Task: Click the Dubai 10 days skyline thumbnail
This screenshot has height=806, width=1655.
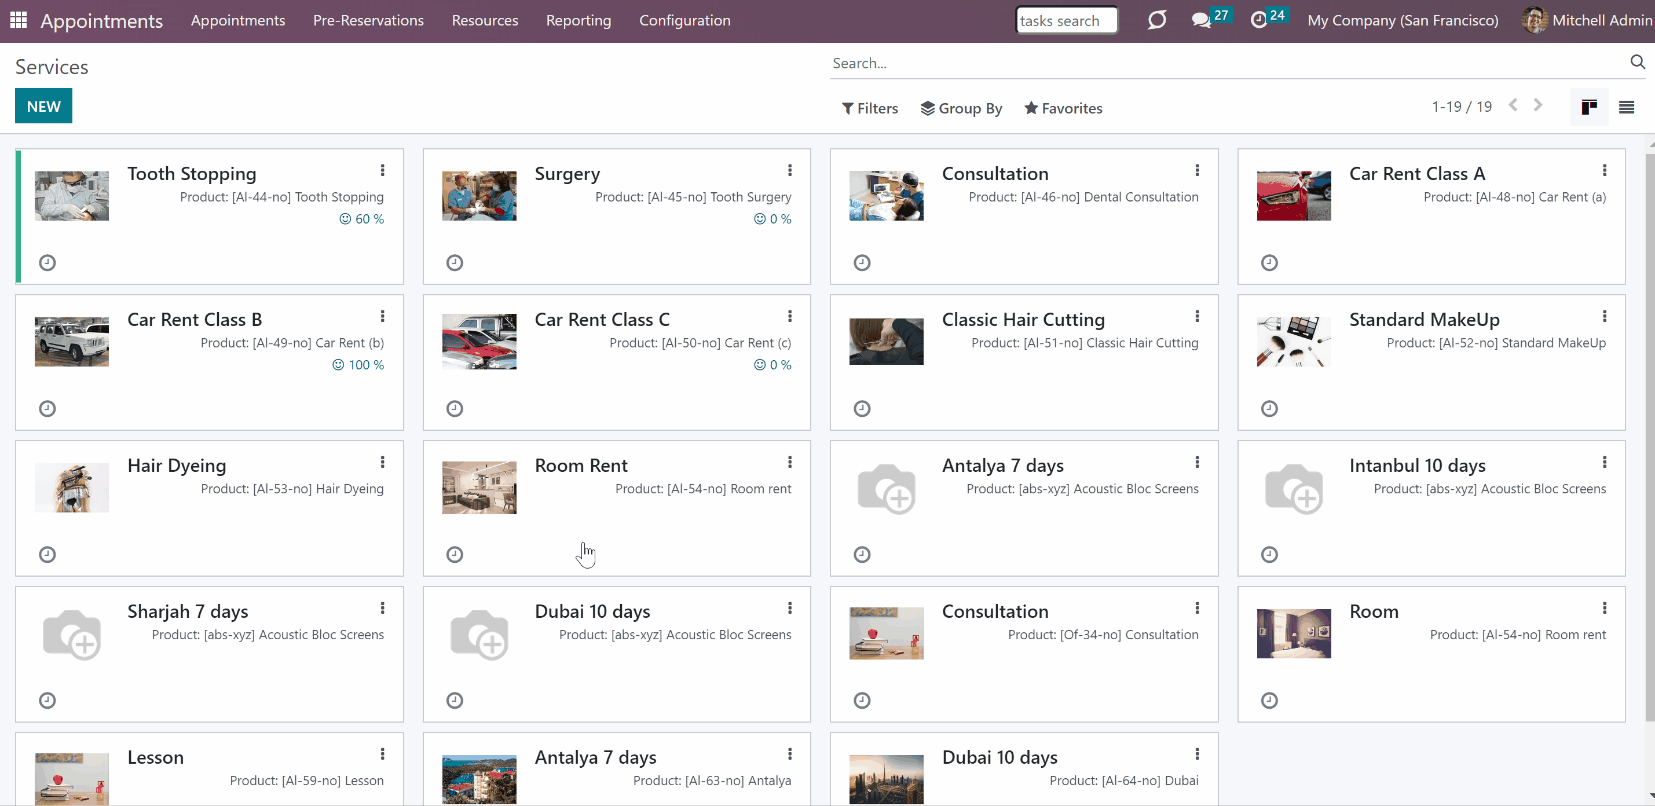Action: pyautogui.click(x=887, y=780)
